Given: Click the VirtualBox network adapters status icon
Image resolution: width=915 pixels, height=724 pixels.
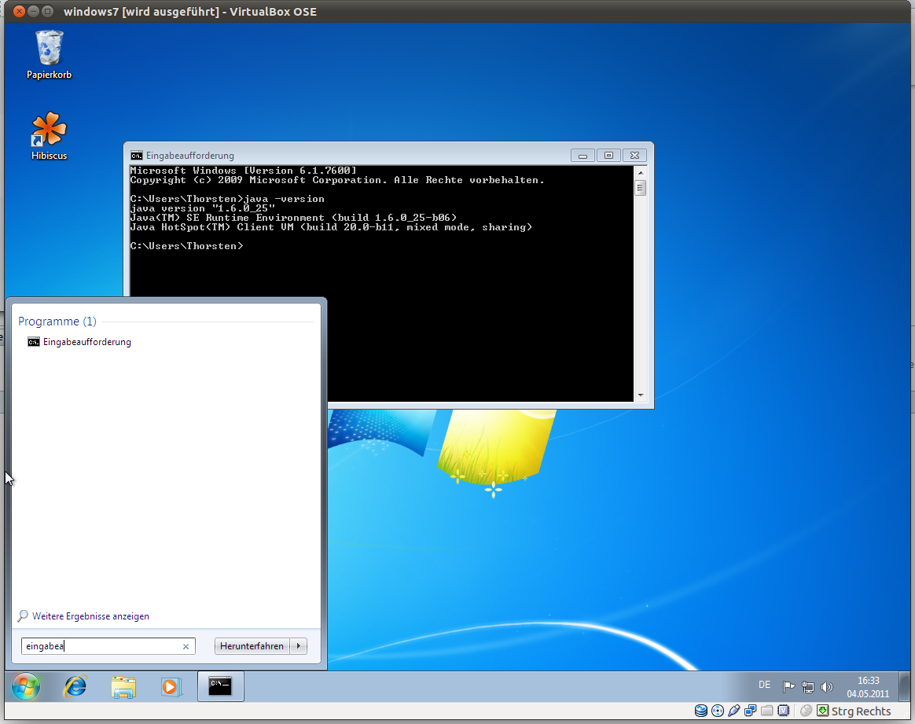Looking at the screenshot, I should click(x=751, y=711).
